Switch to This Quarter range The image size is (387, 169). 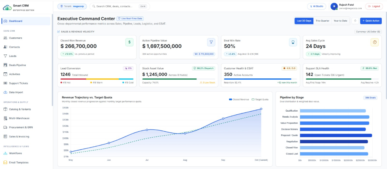click(322, 21)
